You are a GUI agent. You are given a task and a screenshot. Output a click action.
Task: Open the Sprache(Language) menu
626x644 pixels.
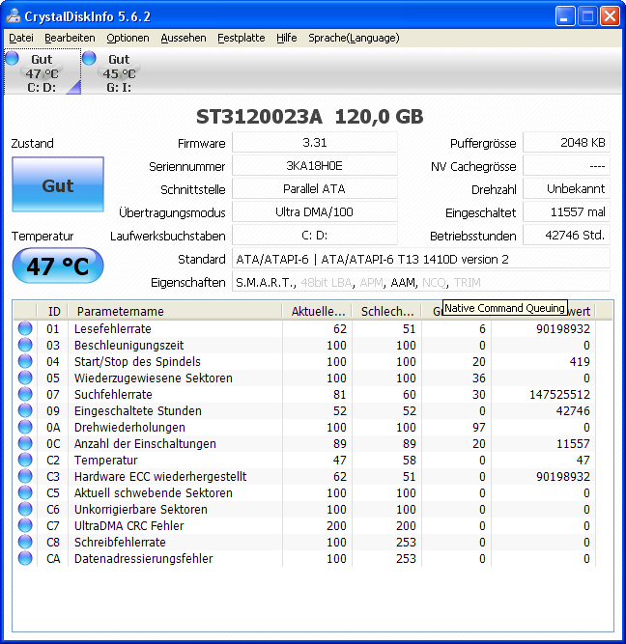click(354, 38)
